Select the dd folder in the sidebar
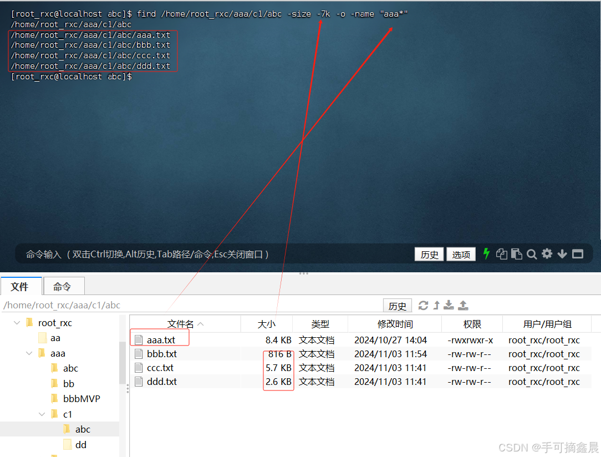Image resolution: width=601 pixels, height=457 pixels. pyautogui.click(x=82, y=444)
